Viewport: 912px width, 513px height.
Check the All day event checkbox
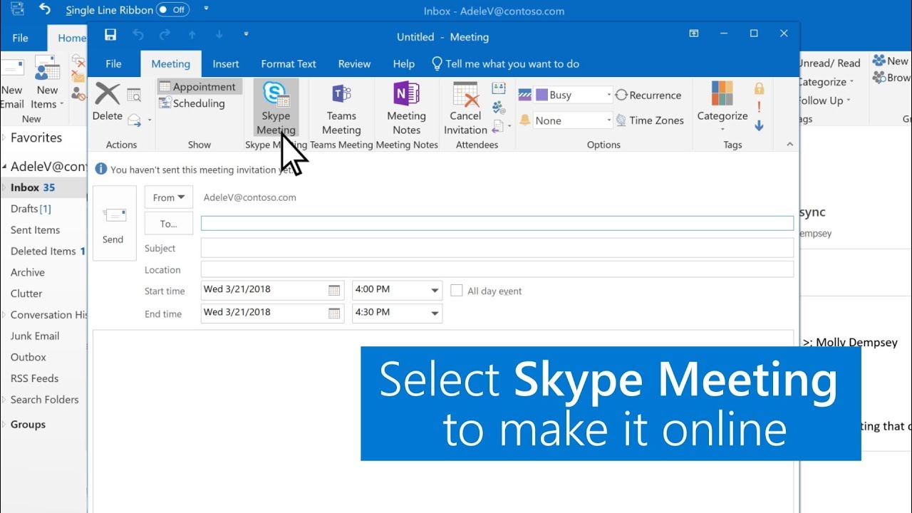point(457,291)
